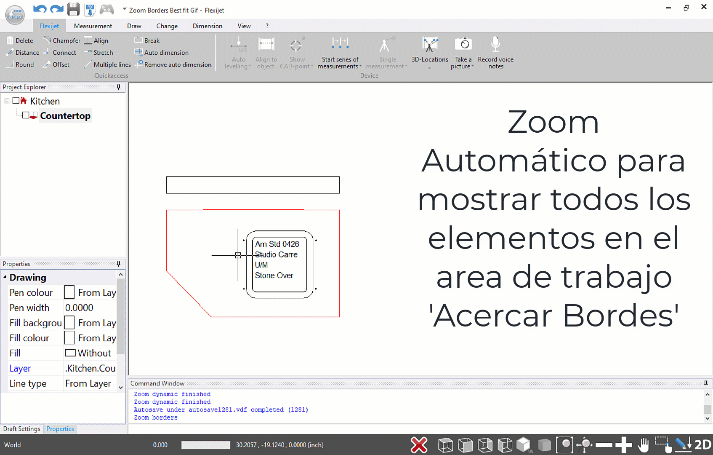Viewport: 713px width, 455px height.
Task: Click the gamepad controller icon
Action: [x=106, y=9]
